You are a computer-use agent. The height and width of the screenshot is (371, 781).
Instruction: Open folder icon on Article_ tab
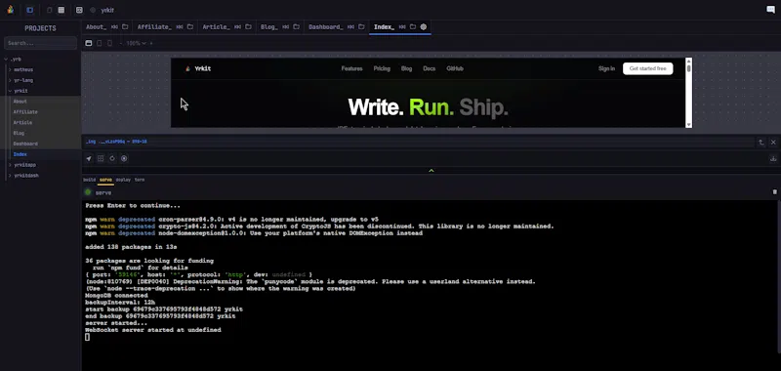click(x=248, y=27)
